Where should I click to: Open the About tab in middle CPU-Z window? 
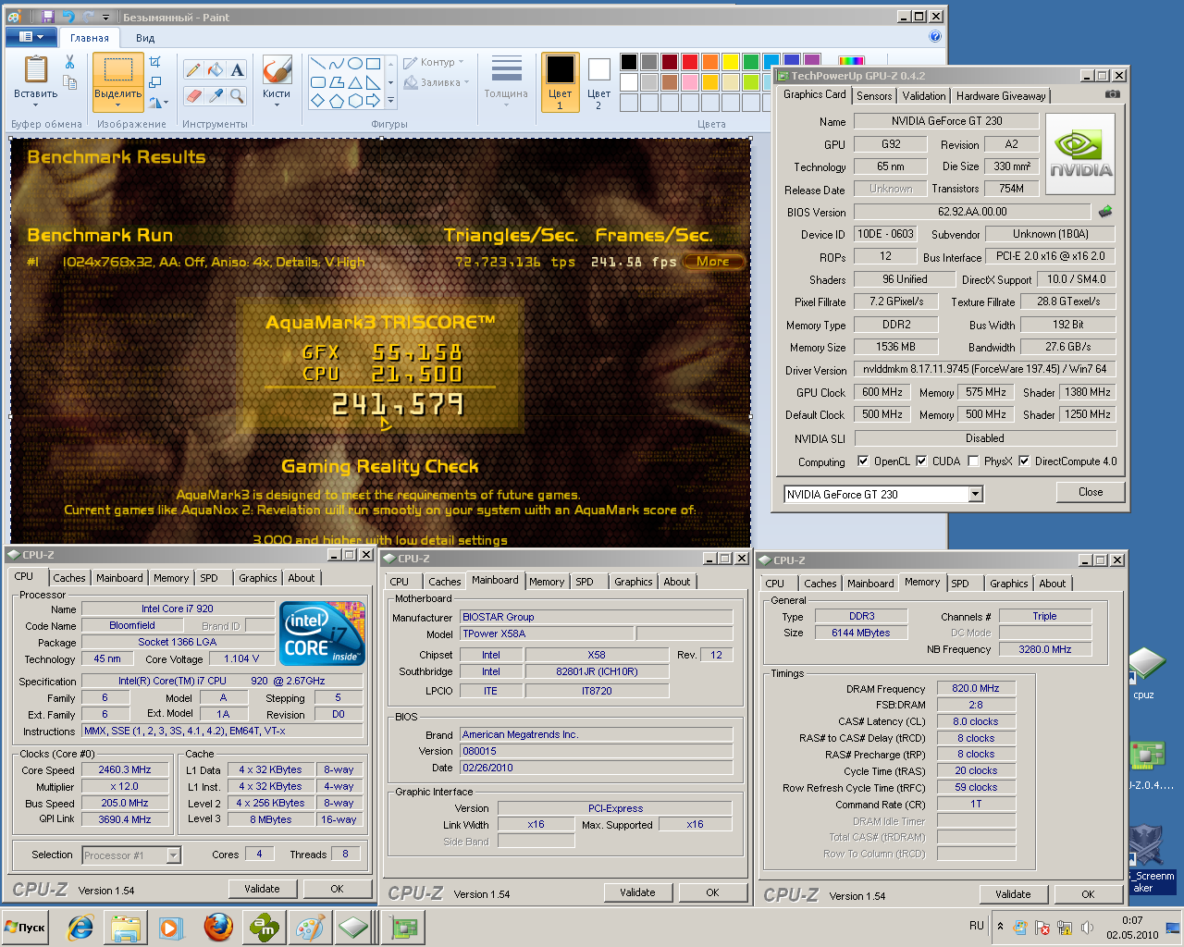coord(677,582)
